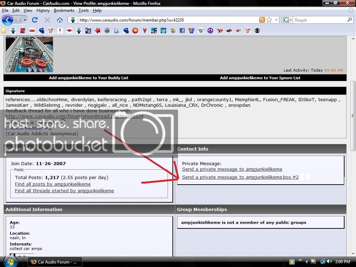Click the Join Date 11-26-2007 text

point(38,163)
